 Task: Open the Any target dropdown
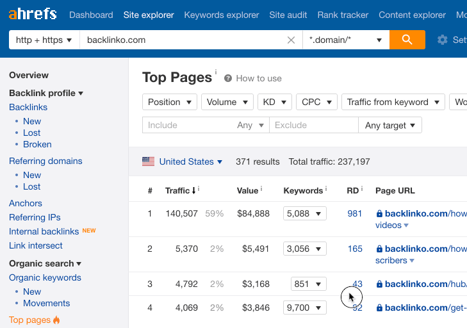pyautogui.click(x=390, y=125)
